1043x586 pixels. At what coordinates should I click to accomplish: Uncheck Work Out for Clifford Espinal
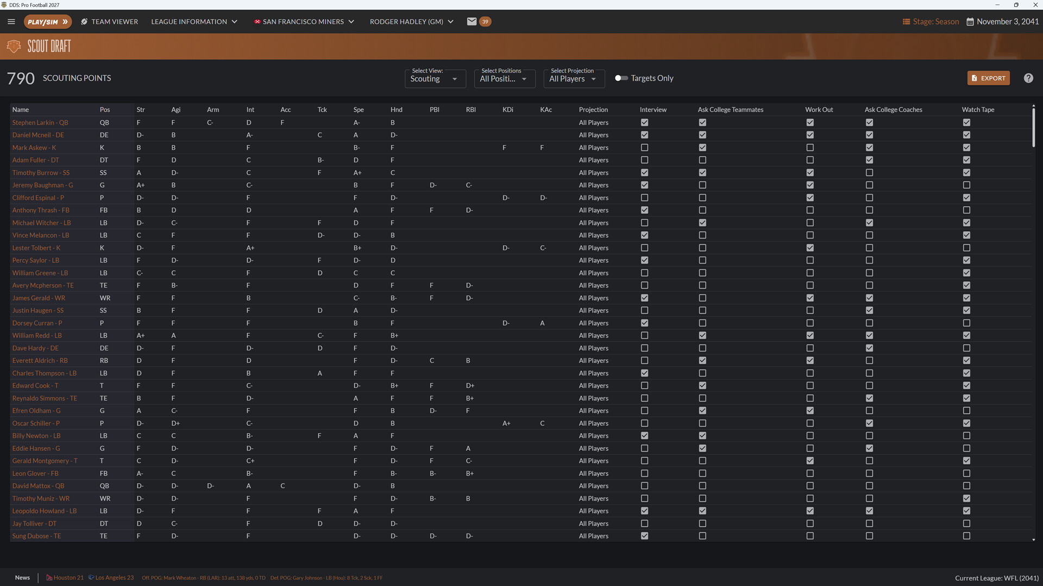810,198
